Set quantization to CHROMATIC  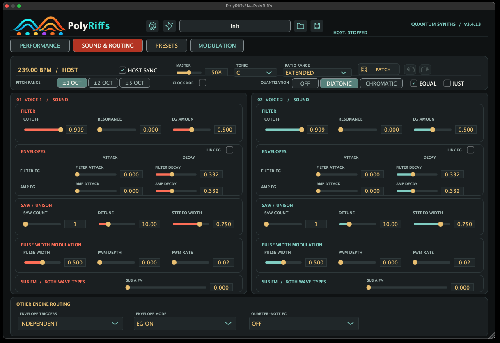pos(381,83)
